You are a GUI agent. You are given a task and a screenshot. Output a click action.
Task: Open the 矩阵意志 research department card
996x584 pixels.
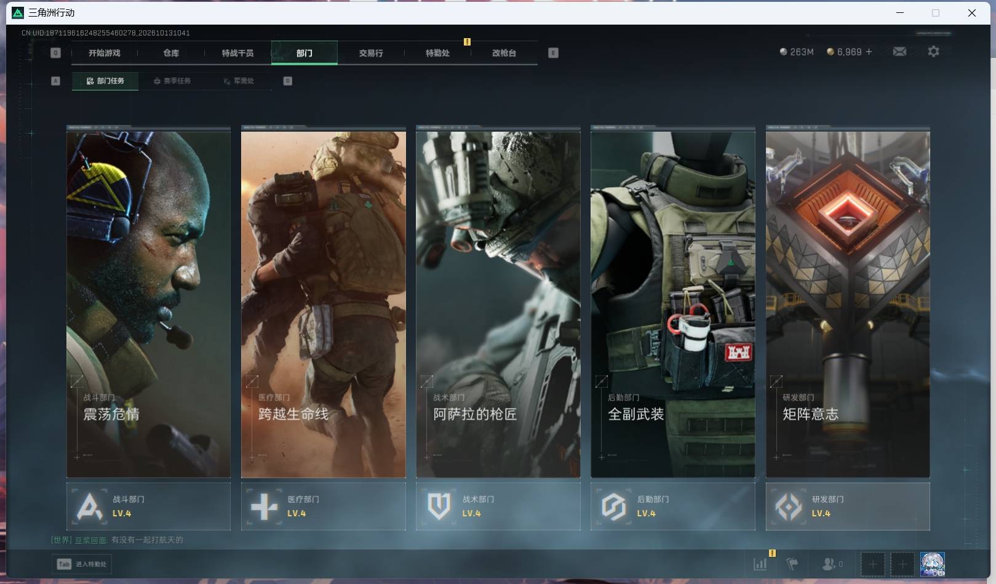(847, 302)
